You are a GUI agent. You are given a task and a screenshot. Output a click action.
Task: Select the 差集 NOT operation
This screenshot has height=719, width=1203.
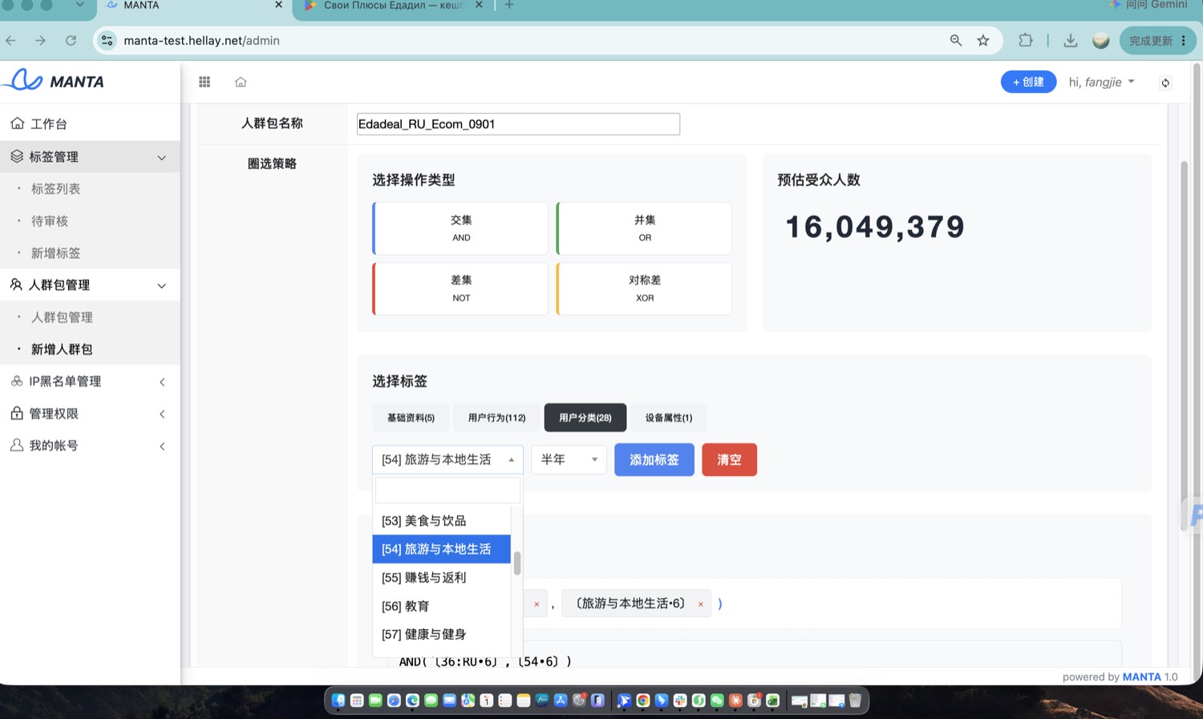(x=461, y=289)
